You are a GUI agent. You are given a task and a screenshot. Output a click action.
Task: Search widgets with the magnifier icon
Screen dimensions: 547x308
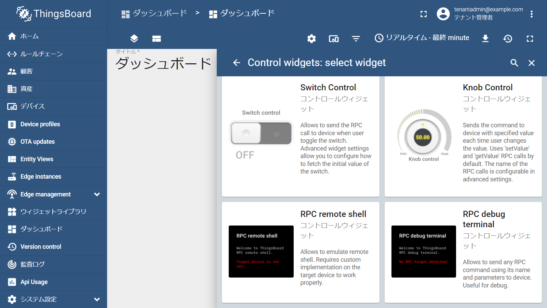click(514, 63)
